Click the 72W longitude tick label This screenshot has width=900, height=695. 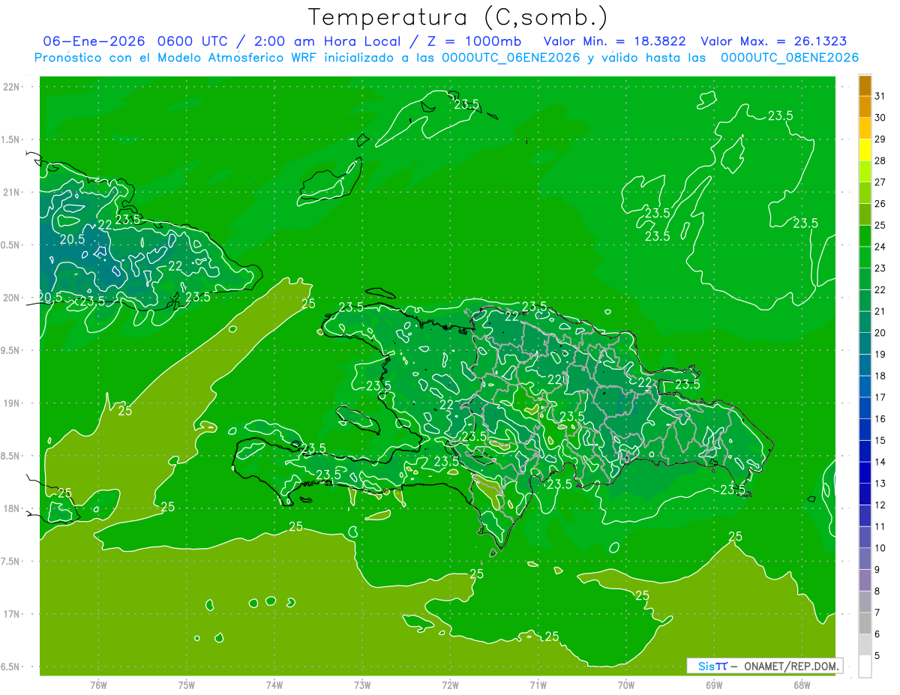point(450,685)
